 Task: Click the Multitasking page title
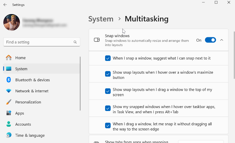pyautogui.click(x=147, y=19)
